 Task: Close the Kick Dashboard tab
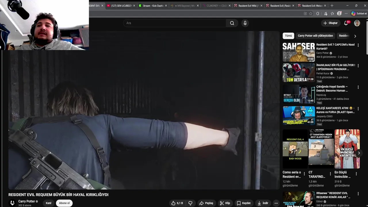(166, 5)
